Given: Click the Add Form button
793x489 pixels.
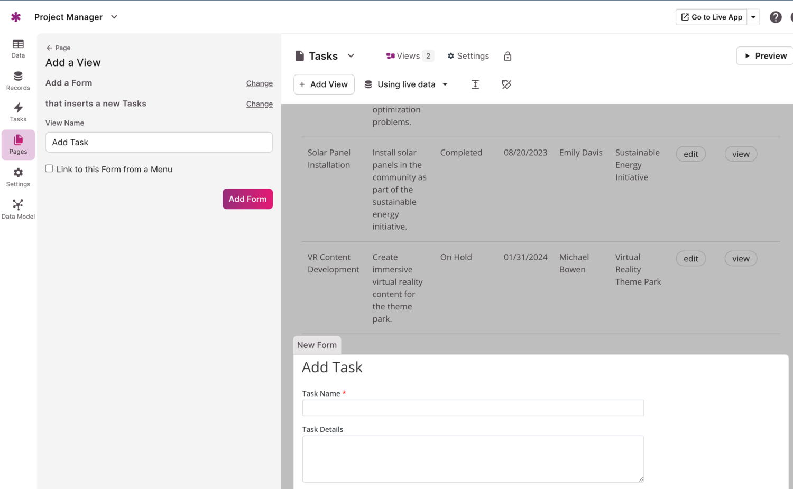Looking at the screenshot, I should pyautogui.click(x=247, y=199).
